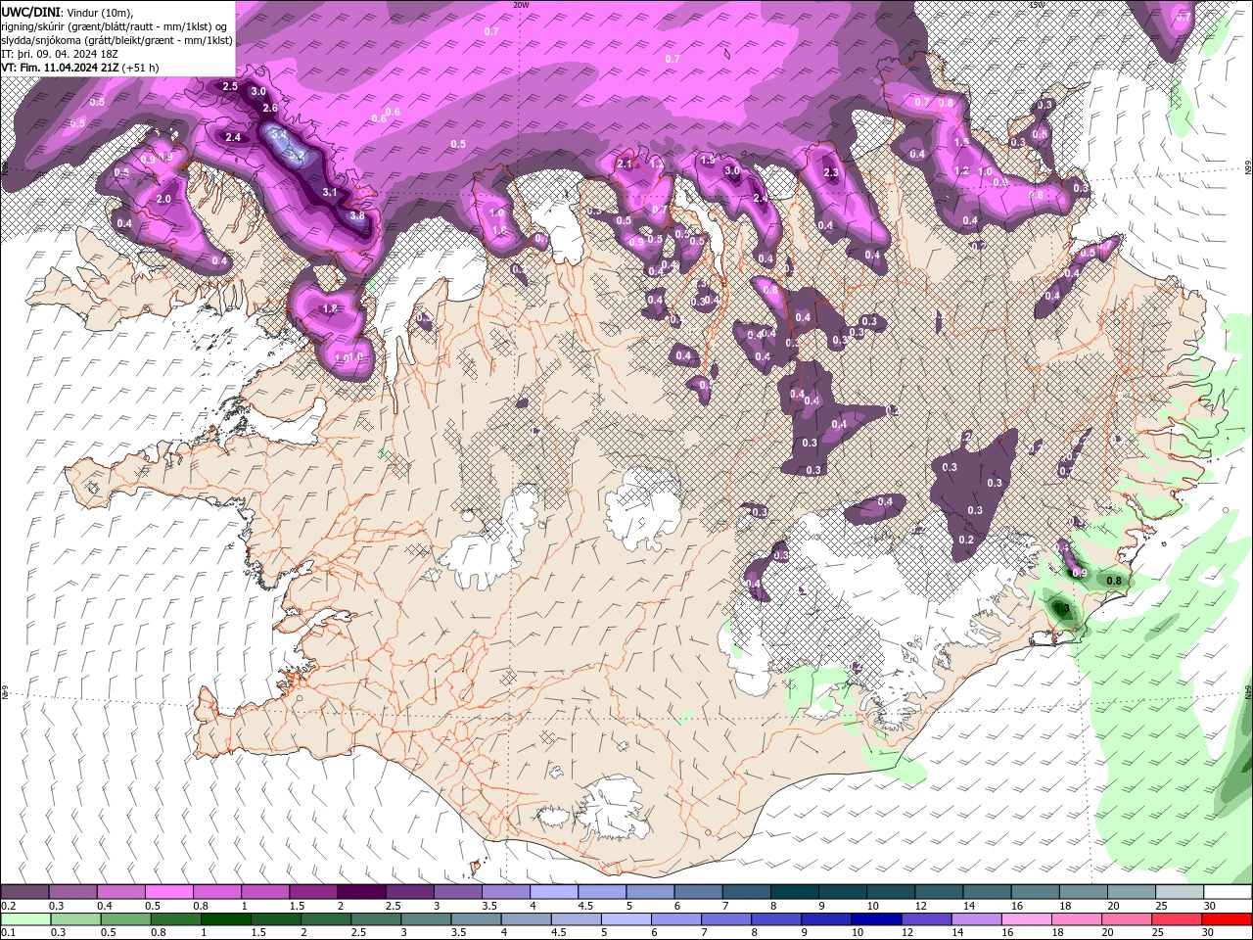Select the '2.1' snowfall value on north coast
The height and width of the screenshot is (940, 1253).
click(626, 164)
